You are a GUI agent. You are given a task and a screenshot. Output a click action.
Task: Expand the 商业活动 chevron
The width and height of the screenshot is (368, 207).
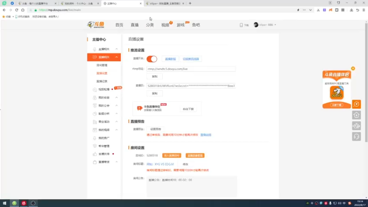116,121
